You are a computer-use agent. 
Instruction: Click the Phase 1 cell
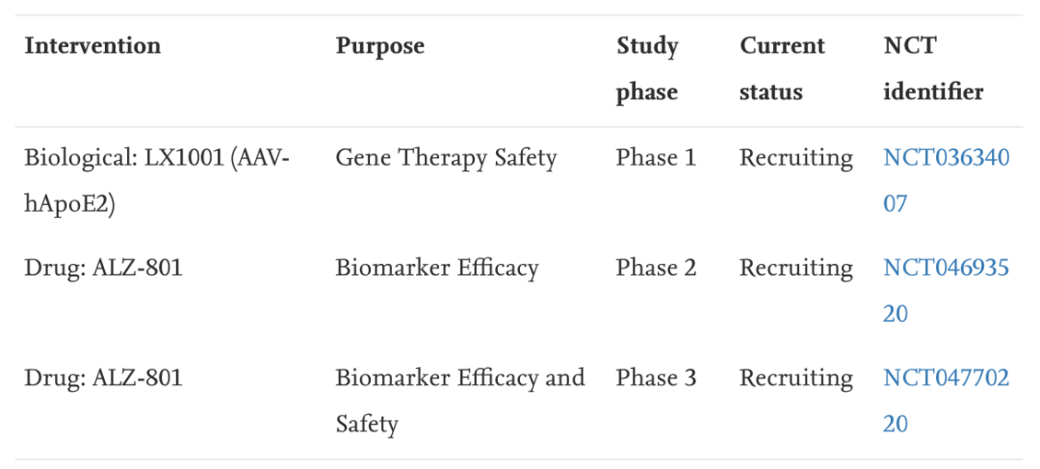coord(656,158)
